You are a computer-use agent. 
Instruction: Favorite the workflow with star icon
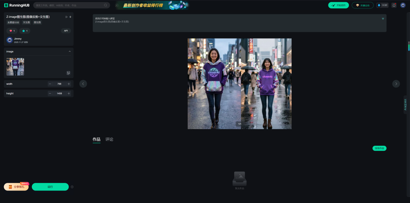(25, 31)
